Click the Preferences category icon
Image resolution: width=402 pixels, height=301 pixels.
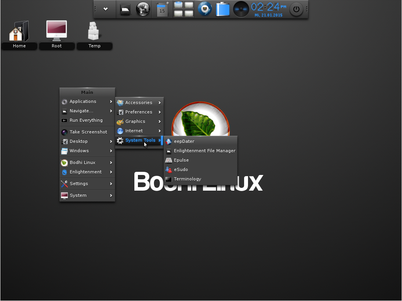(x=120, y=112)
